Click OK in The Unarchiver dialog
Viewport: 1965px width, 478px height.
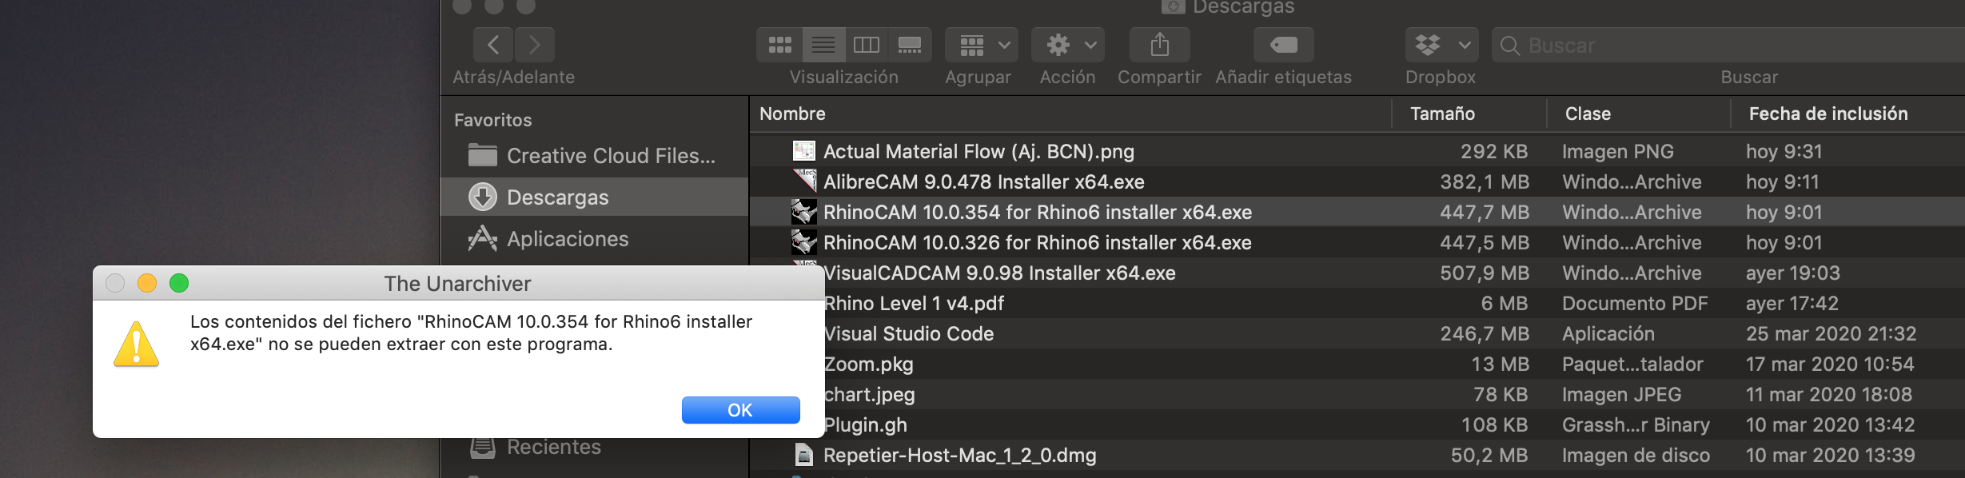click(740, 410)
